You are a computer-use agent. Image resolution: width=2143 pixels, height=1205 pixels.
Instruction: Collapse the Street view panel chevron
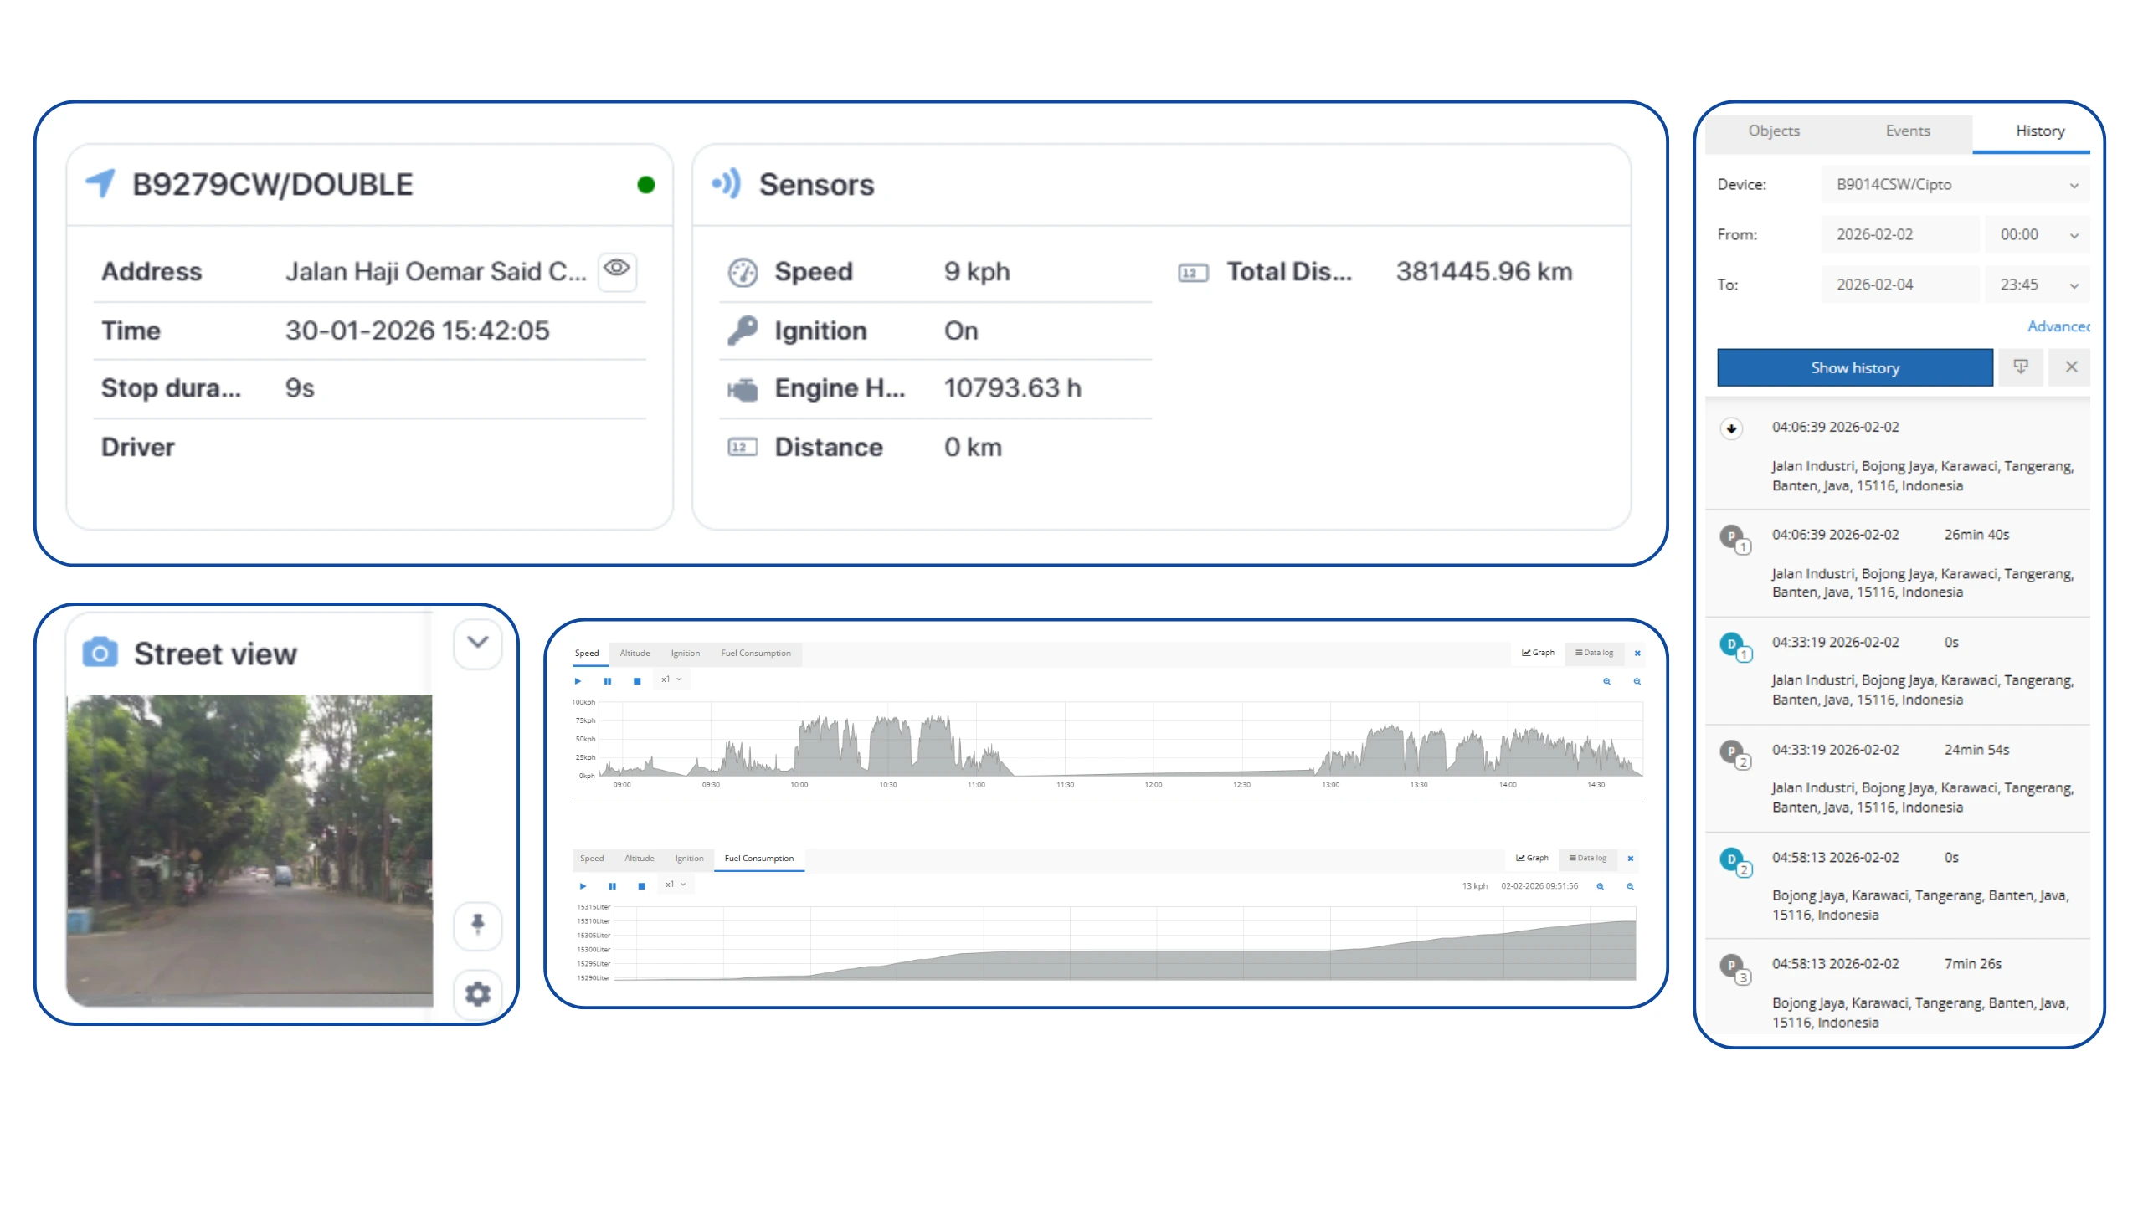pos(477,643)
